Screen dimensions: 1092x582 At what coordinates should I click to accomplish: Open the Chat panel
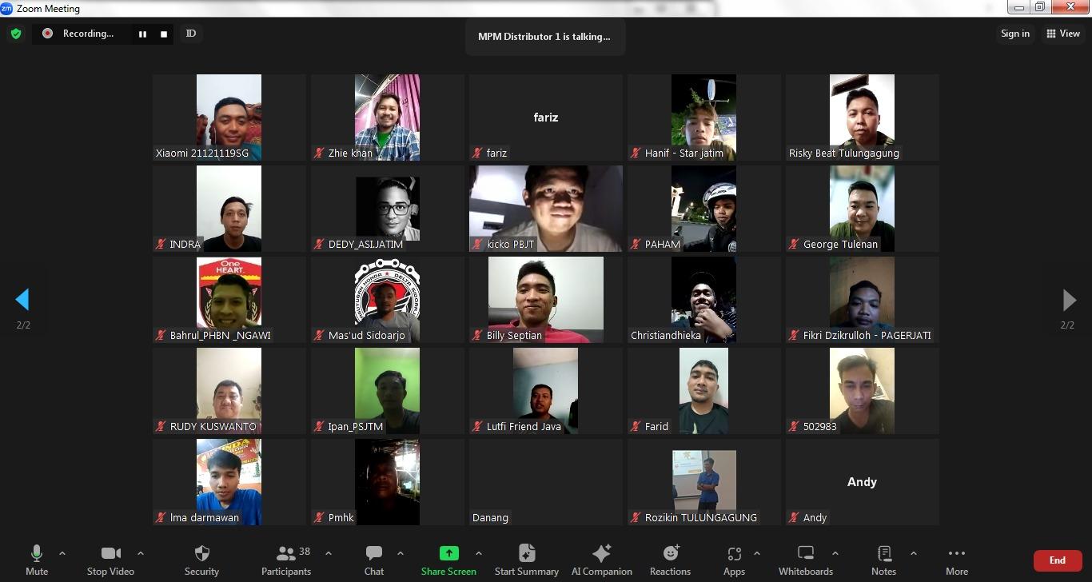point(373,560)
